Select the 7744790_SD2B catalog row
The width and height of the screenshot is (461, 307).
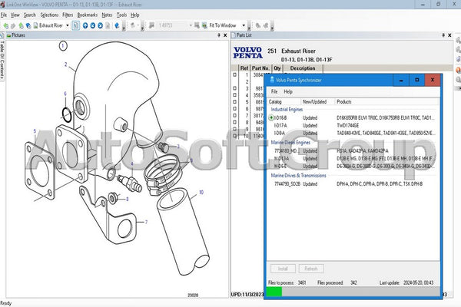[x=353, y=184]
